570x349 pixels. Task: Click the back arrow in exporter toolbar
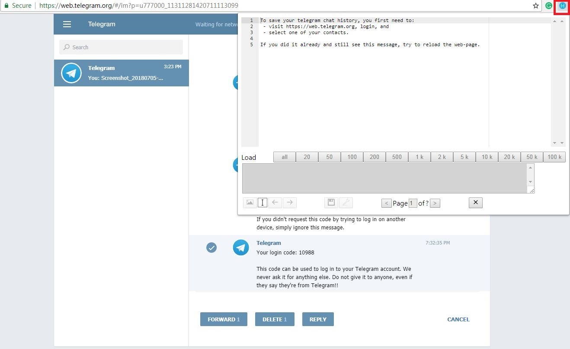click(275, 203)
